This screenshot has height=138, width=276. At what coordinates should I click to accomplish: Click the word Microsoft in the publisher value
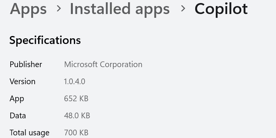(x=81, y=64)
